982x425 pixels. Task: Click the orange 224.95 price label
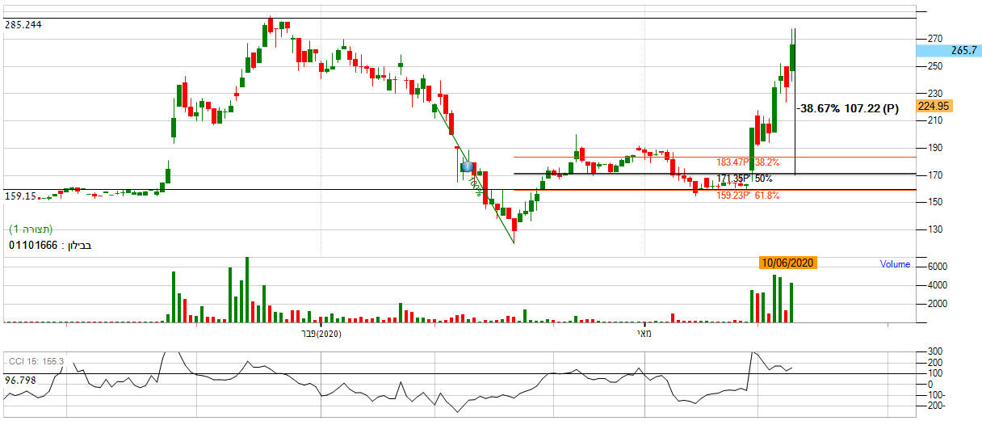934,106
